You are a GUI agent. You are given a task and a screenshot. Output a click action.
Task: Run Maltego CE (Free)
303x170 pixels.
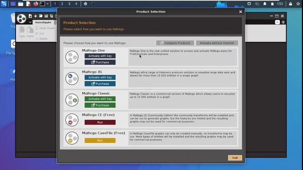[100, 122]
